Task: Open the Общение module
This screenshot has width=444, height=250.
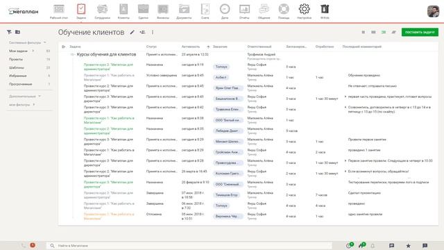Action: (264, 11)
